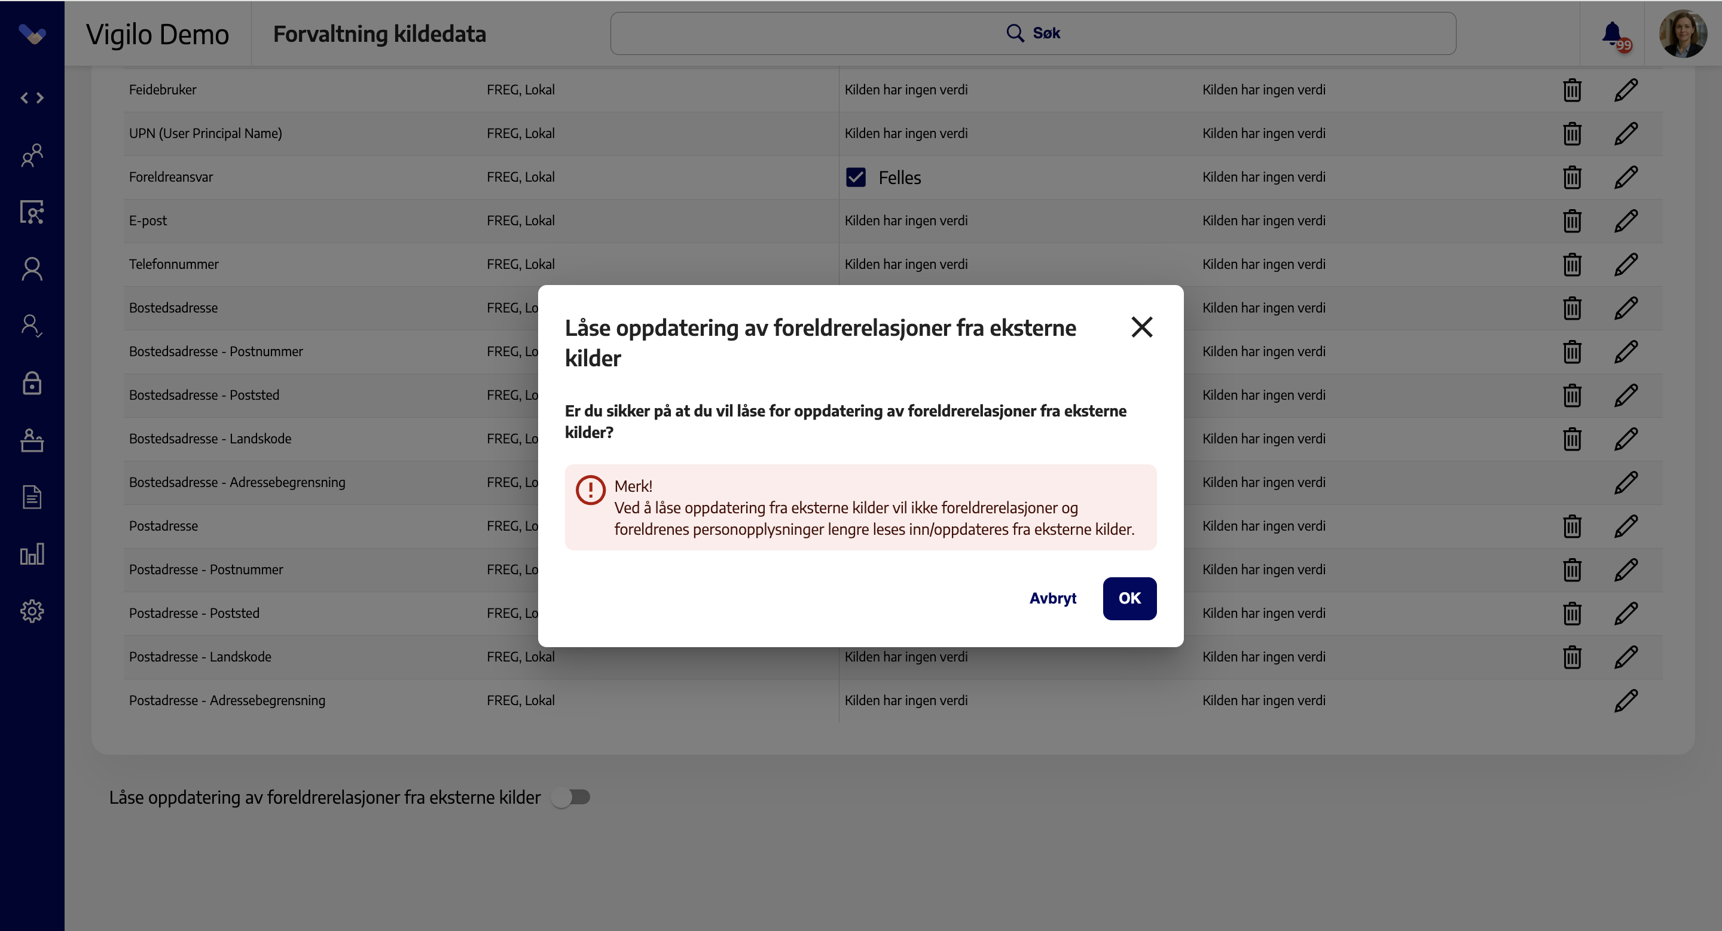The image size is (1722, 931).
Task: Edit the Postadresse - Adressebegrensning row
Action: click(x=1626, y=700)
